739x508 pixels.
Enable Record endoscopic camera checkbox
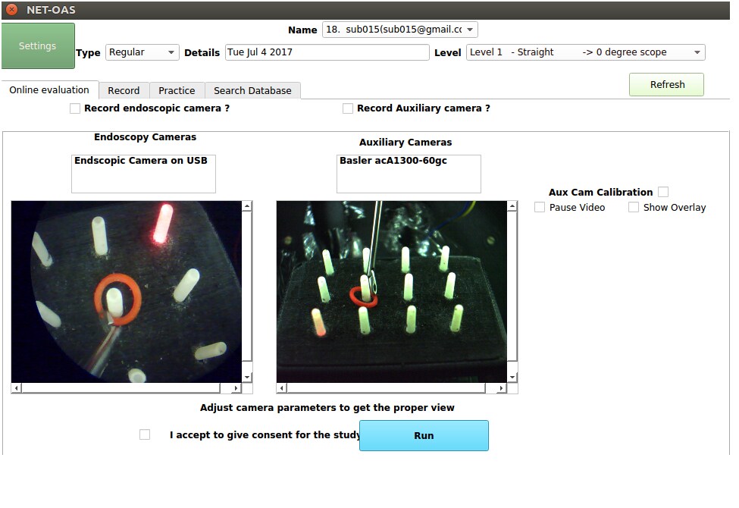pos(75,108)
